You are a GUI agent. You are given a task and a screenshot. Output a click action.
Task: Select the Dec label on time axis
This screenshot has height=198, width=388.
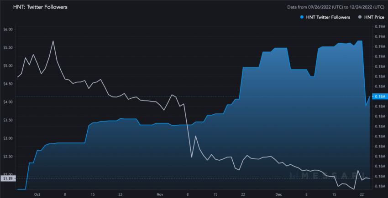[279, 194]
